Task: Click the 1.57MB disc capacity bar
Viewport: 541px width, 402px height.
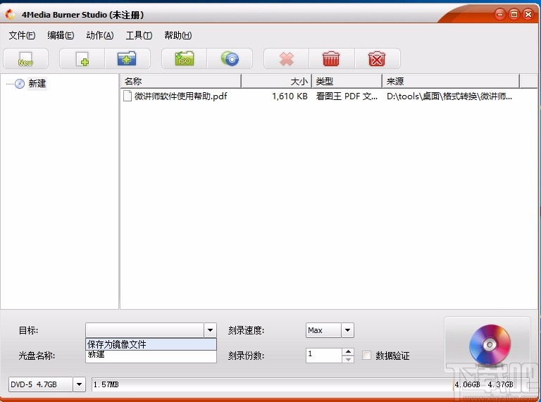Action: click(272, 384)
